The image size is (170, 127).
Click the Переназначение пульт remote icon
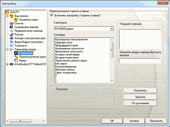point(16,57)
